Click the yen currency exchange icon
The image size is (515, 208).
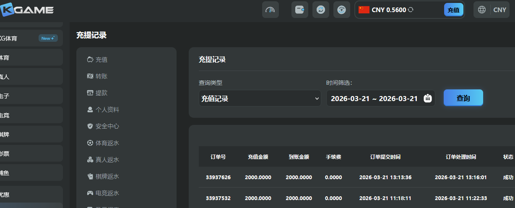(x=342, y=10)
